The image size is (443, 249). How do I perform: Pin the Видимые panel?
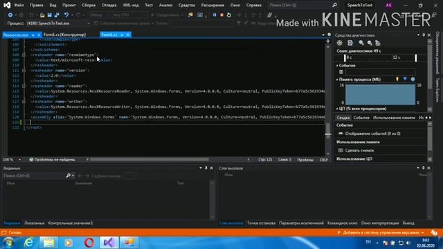tap(206, 168)
